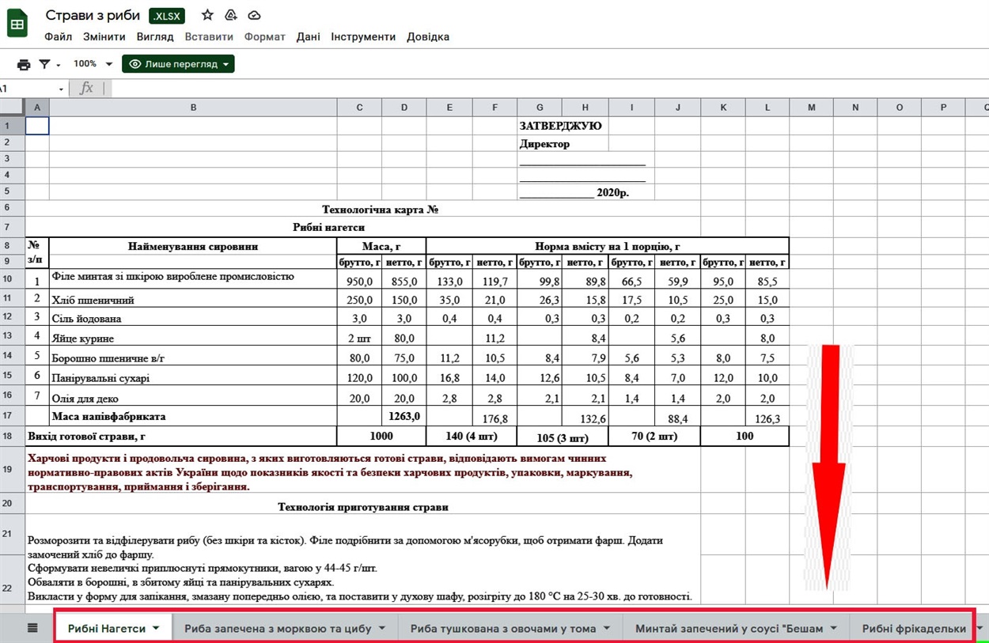This screenshot has height=643, width=989.
Task: Open the "Рибні Нагетси" tab dropdown arrow
Action: point(157,628)
